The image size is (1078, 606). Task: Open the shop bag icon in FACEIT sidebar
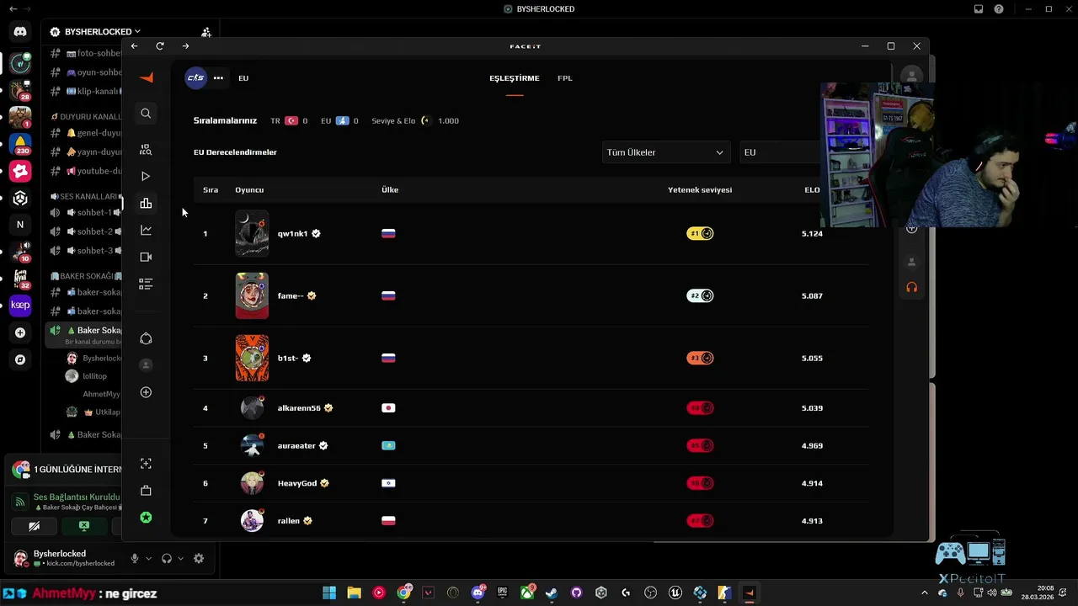click(146, 491)
